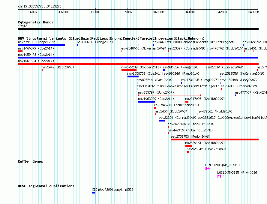
Task: Click the nsv828514 (Park2010) label
Action: pyautogui.click(x=154, y=80)
